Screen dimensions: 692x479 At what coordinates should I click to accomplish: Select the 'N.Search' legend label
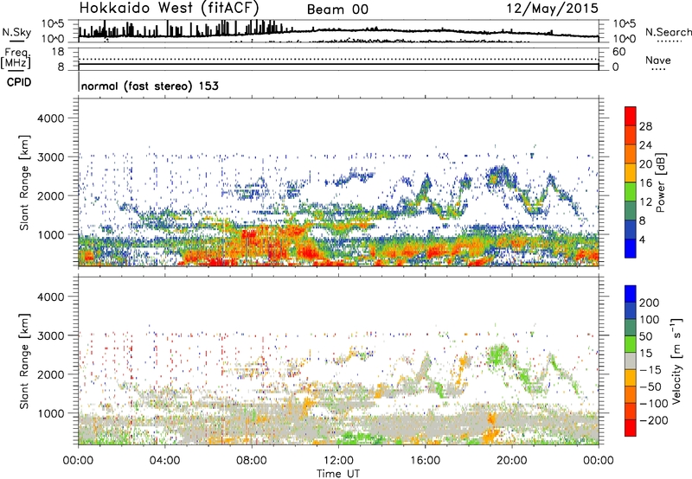click(x=669, y=32)
